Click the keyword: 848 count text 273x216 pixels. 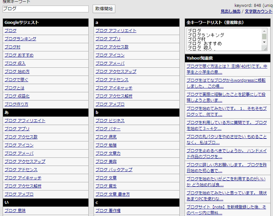pyautogui.click(x=253, y=5)
